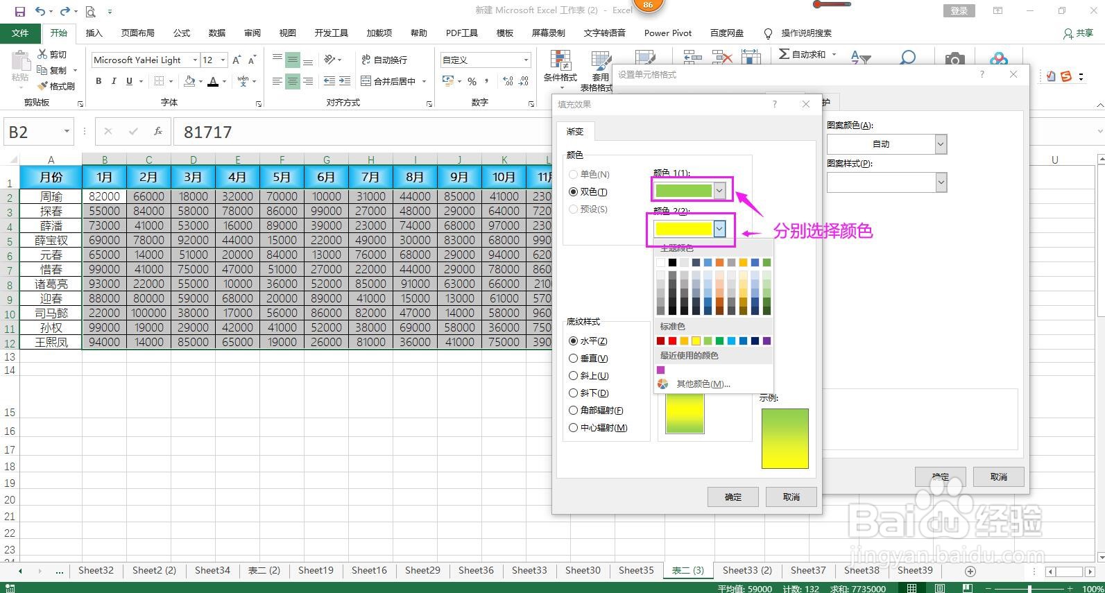The height and width of the screenshot is (593, 1105).
Task: Switch to the 公式 (Formulas) ribbon tab
Action: pyautogui.click(x=182, y=33)
